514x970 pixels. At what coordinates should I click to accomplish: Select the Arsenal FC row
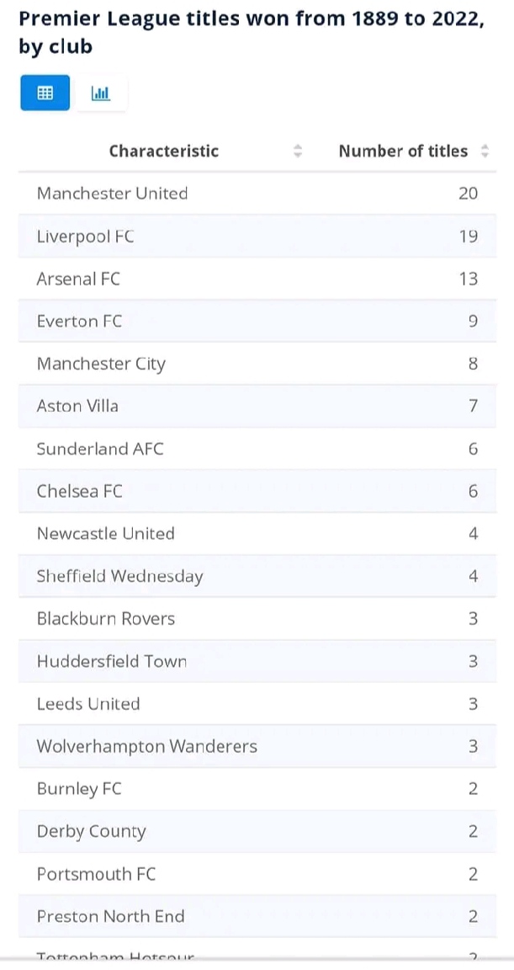coord(257,279)
